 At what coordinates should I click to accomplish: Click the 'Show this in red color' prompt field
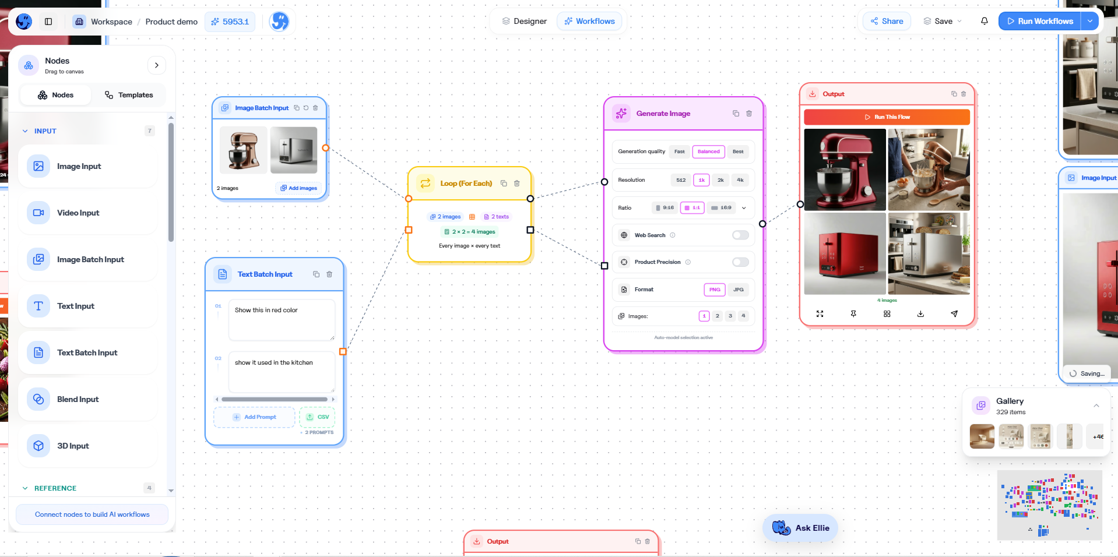point(282,319)
